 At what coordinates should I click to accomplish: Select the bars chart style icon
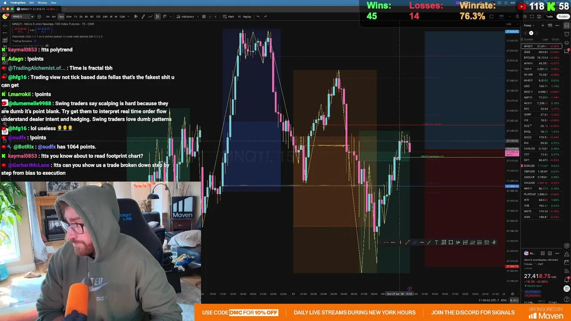click(136, 16)
